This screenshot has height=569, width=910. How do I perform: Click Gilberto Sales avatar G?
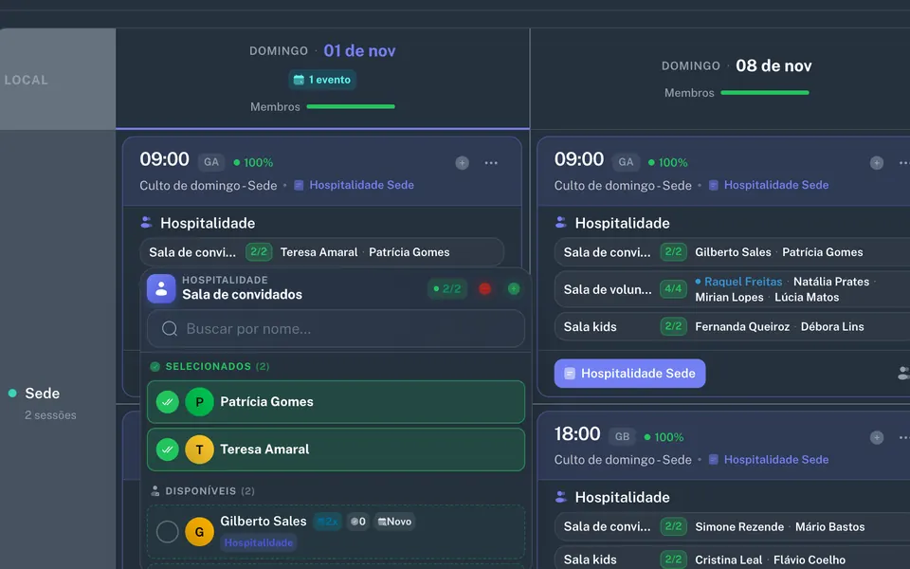pyautogui.click(x=199, y=532)
